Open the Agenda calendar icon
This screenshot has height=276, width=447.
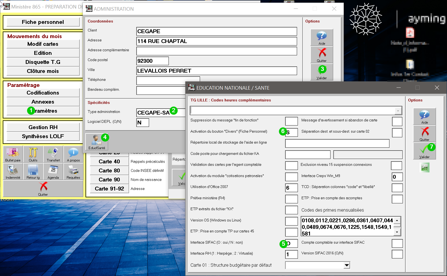[x=53, y=172]
